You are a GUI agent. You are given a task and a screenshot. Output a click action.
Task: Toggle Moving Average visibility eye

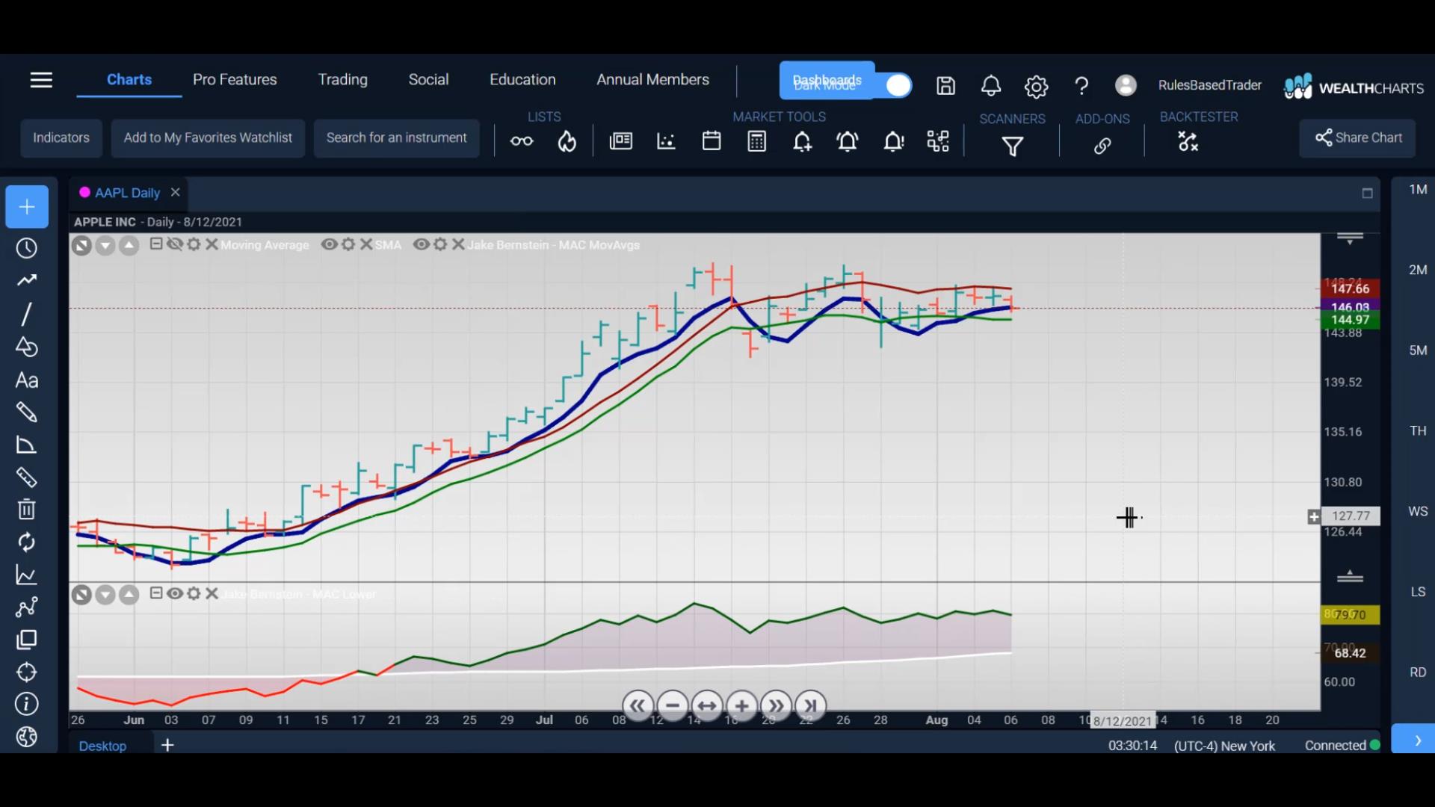[x=176, y=244]
